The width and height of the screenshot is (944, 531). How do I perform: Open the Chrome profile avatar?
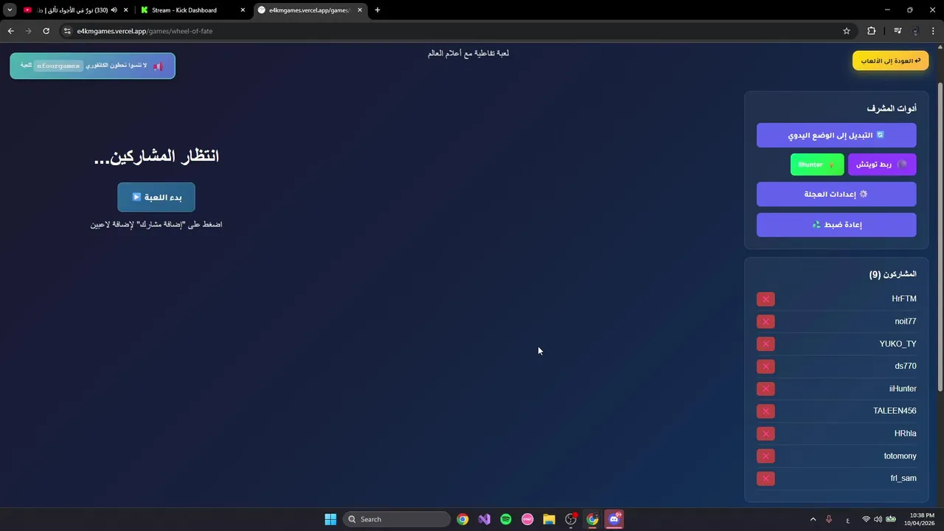[916, 31]
